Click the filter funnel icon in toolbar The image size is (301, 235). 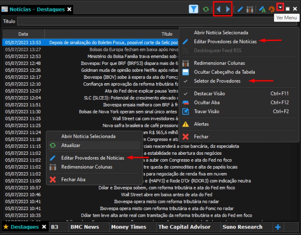tap(193, 9)
